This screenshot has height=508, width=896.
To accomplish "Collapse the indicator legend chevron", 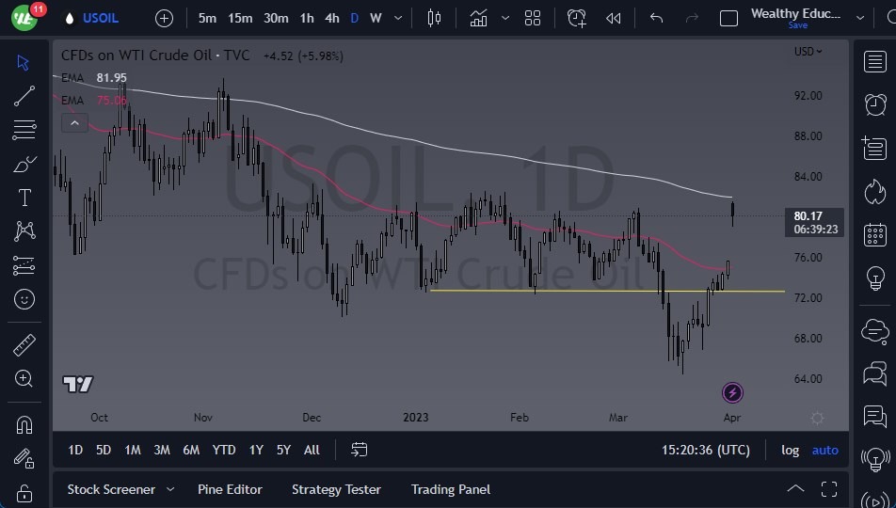I will coord(74,122).
